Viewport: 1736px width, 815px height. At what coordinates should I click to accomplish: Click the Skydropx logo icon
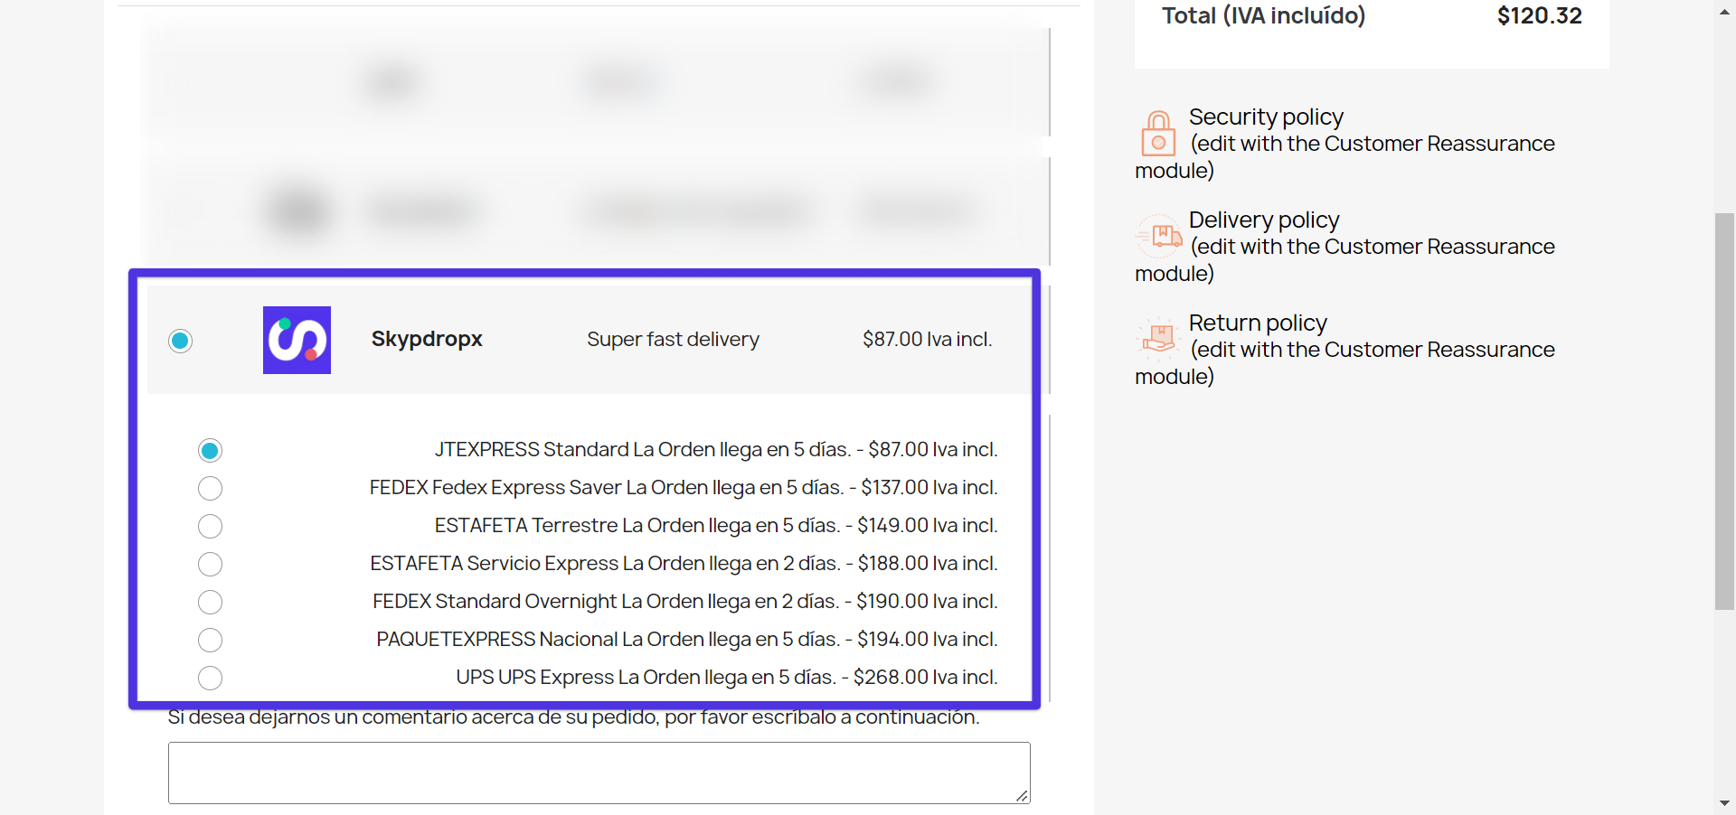pos(297,340)
